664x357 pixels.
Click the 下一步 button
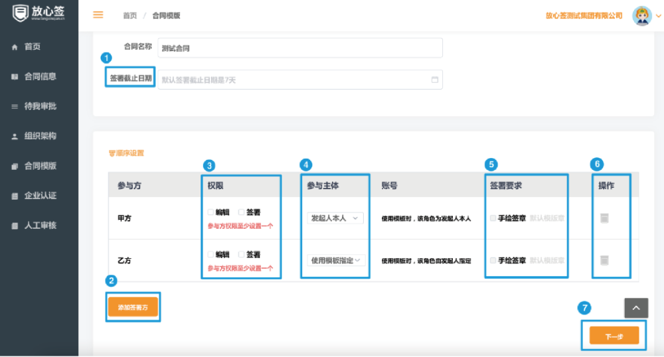click(614, 336)
